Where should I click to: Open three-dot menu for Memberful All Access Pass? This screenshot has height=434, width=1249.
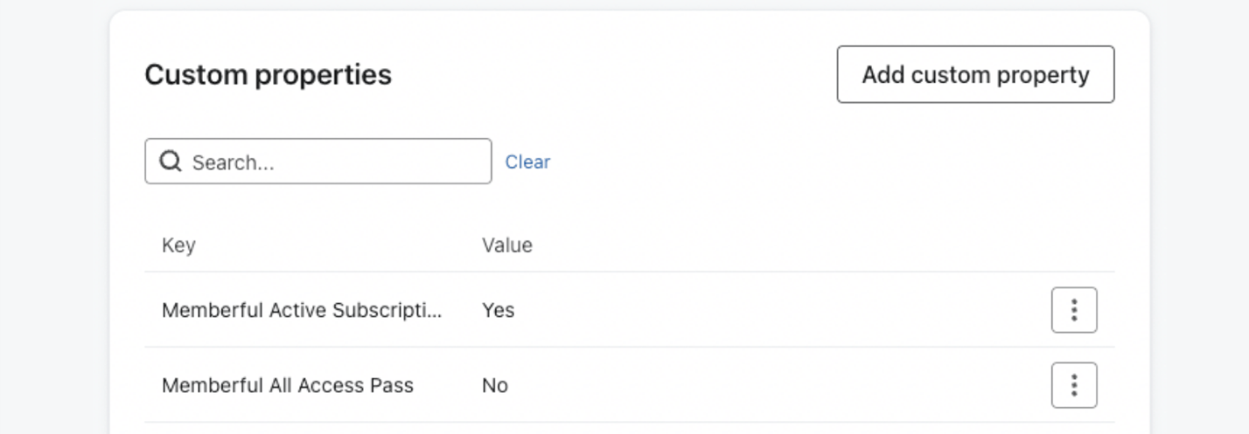[1073, 385]
